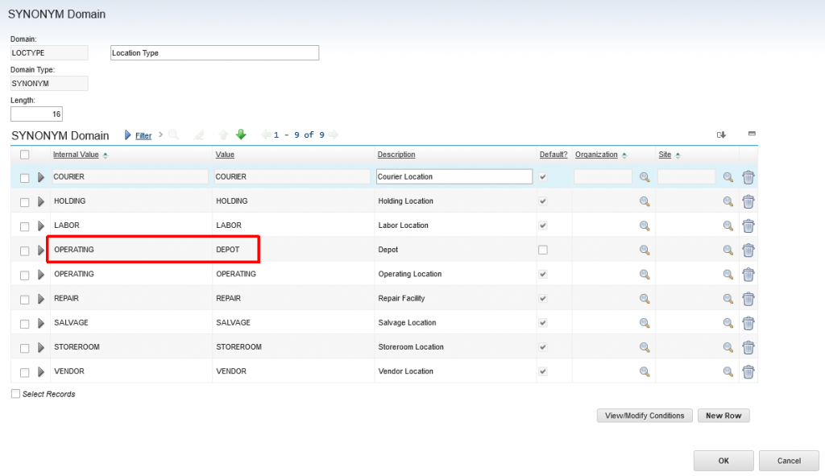Screen dimensions: 825x476
Task: Click the green down arrow next to Filter
Action: coord(241,135)
